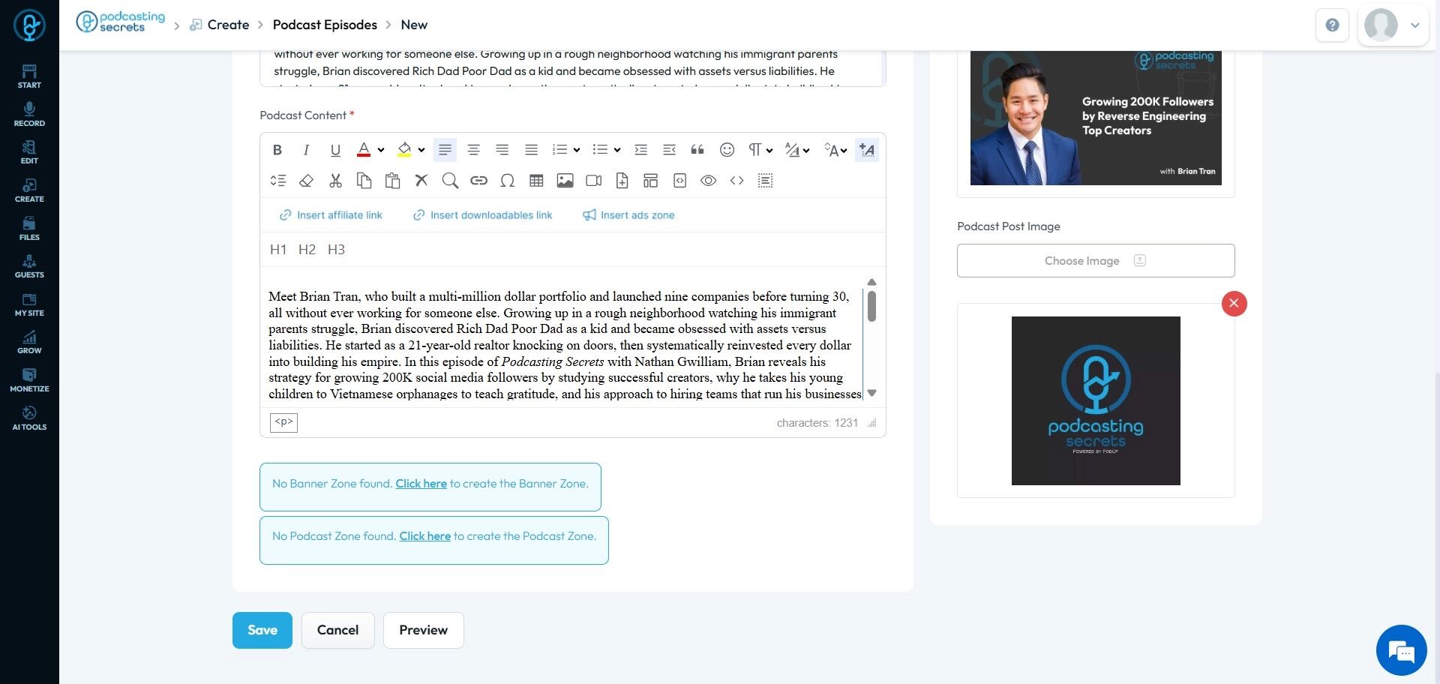Open line height options
Screen dimensions: 1440x684
[x=278, y=181]
